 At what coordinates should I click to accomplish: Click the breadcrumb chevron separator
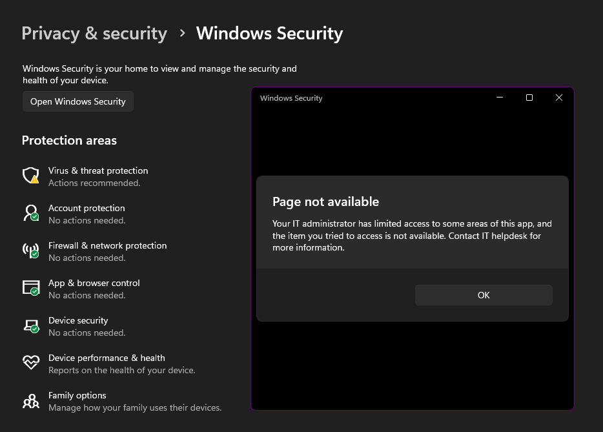(x=182, y=34)
